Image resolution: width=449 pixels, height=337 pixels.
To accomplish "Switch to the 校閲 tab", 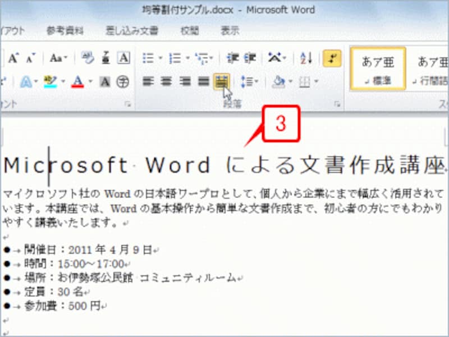I will point(190,30).
